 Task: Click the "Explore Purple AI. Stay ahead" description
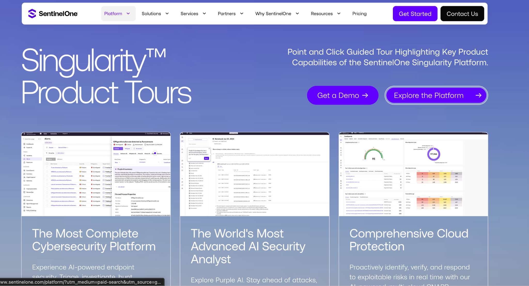pos(254,280)
